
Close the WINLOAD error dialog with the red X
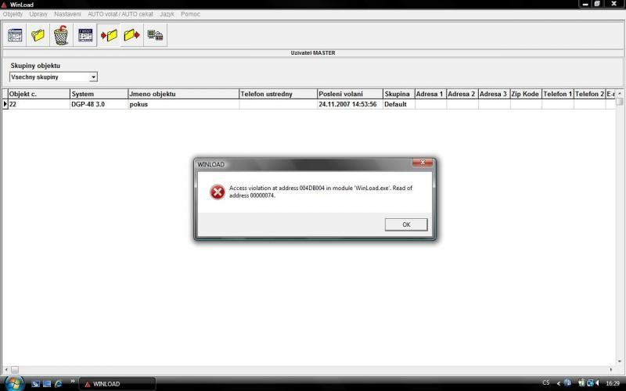pyautogui.click(x=423, y=163)
